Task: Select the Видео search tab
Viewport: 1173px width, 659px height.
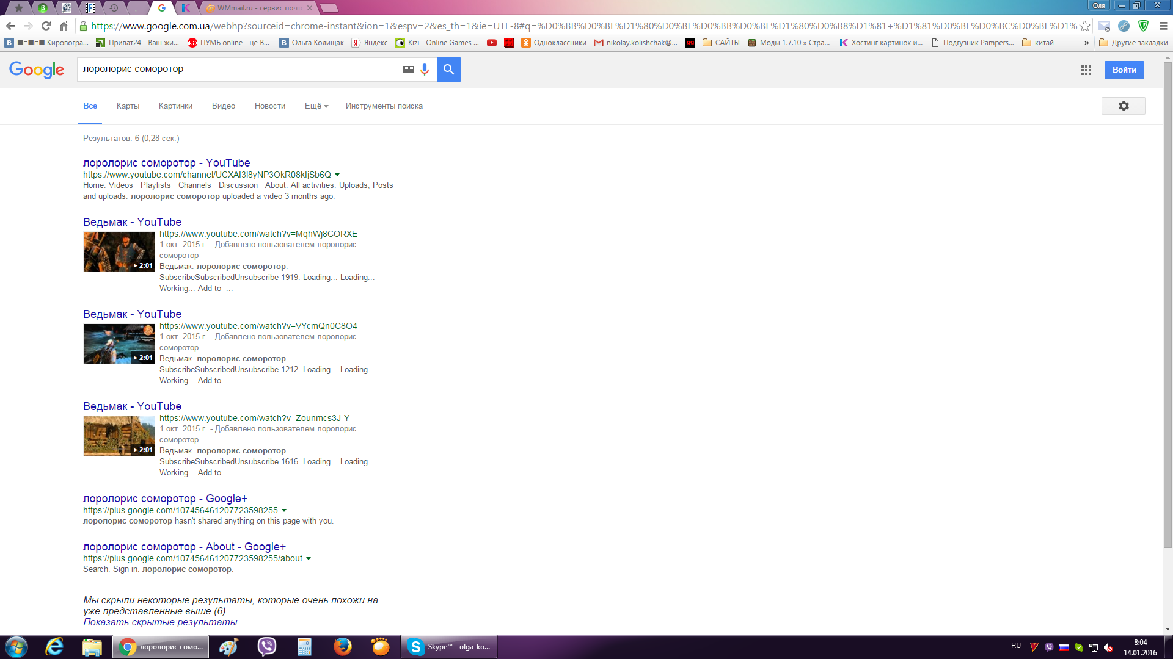Action: (x=224, y=106)
